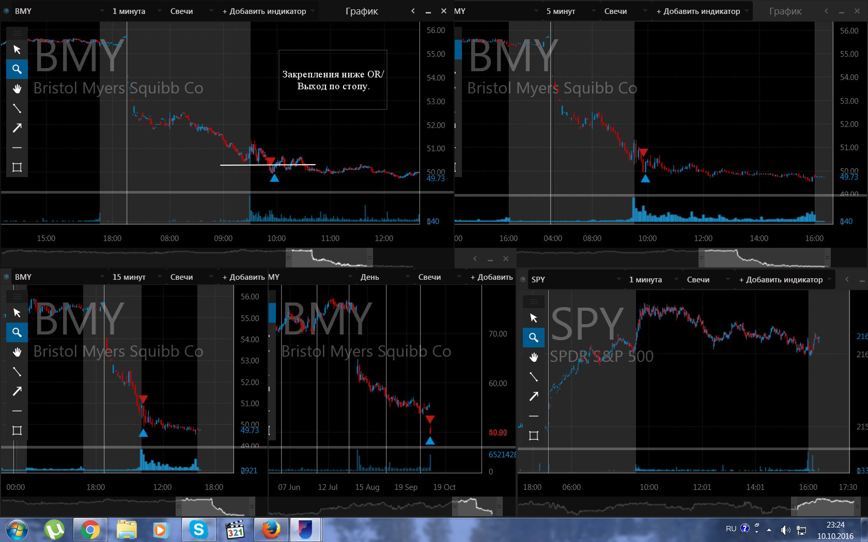
Task: Click '+ Добавить' in the daily chart
Action: (x=491, y=277)
